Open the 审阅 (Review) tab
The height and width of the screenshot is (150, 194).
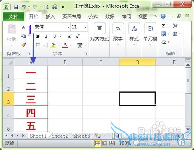point(126,17)
